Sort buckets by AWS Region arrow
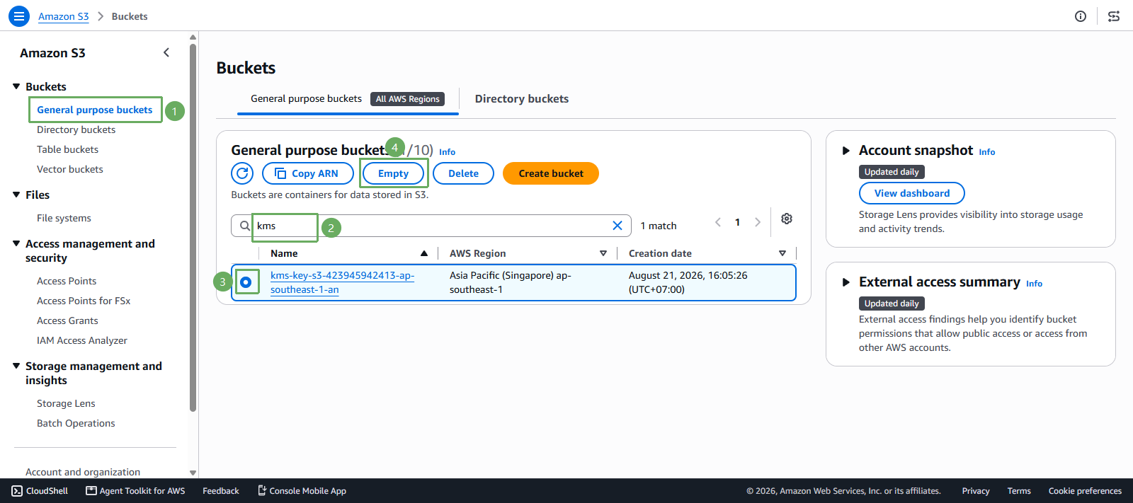The height and width of the screenshot is (503, 1133). [x=603, y=253]
